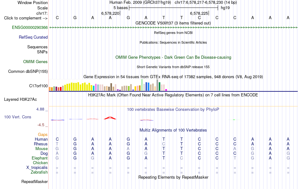Select the Rhesus alignment row label

point(41,144)
